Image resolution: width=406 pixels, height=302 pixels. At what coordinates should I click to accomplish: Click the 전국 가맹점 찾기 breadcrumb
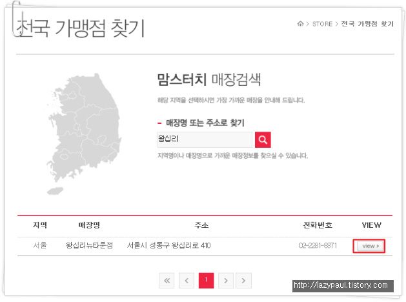pos(367,24)
